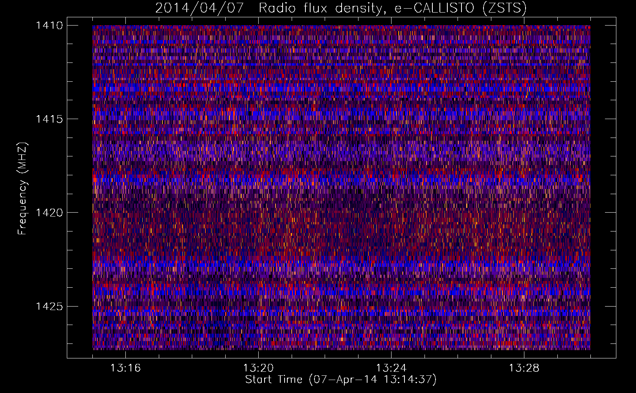This screenshot has height=393, width=636.
Task: Click the 13:28 time tick label
Action: point(524,368)
